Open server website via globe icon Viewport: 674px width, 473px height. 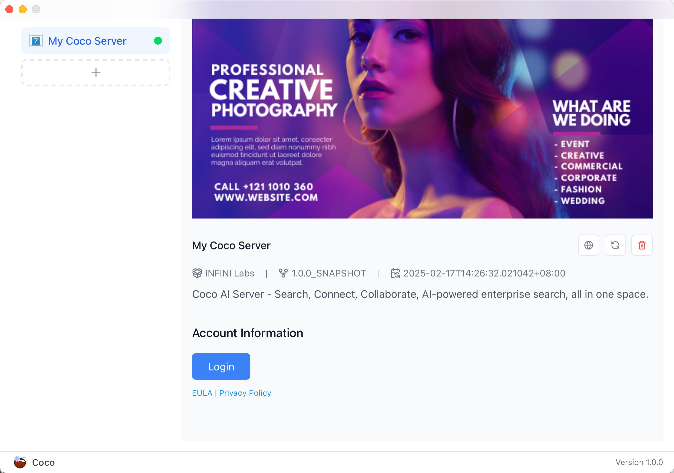pyautogui.click(x=588, y=245)
